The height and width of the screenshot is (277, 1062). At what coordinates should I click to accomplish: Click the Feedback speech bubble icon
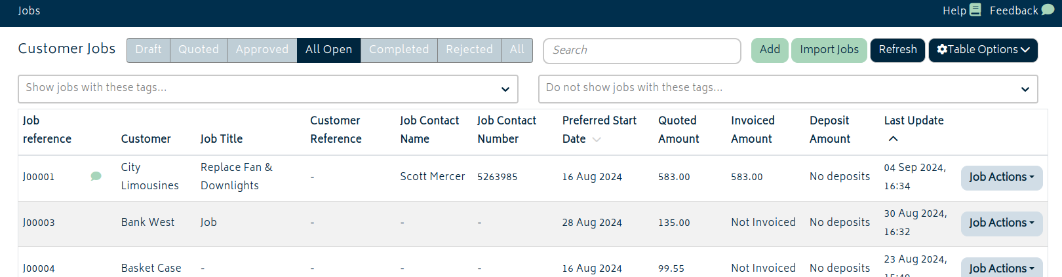(x=1048, y=10)
